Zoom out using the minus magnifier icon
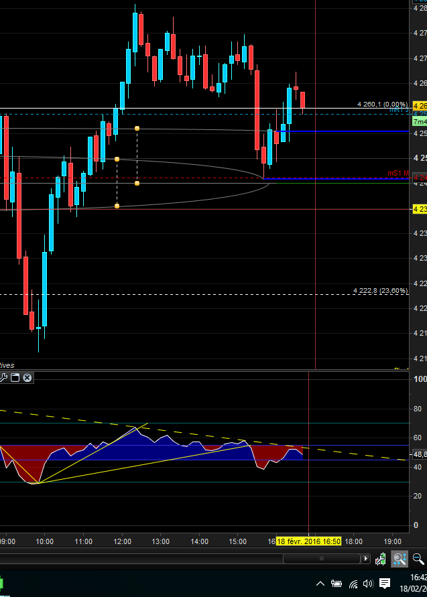The width and height of the screenshot is (427, 597). pyautogui.click(x=418, y=559)
